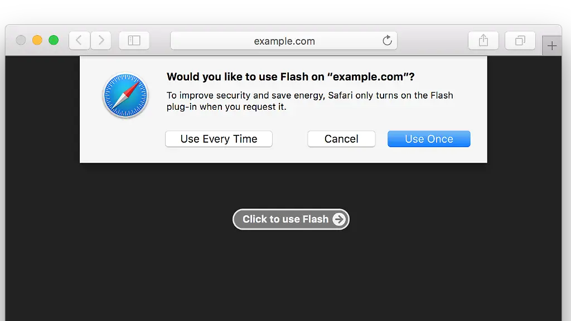This screenshot has width=571, height=321.
Task: Reload the page with the refresh icon
Action: pos(387,40)
